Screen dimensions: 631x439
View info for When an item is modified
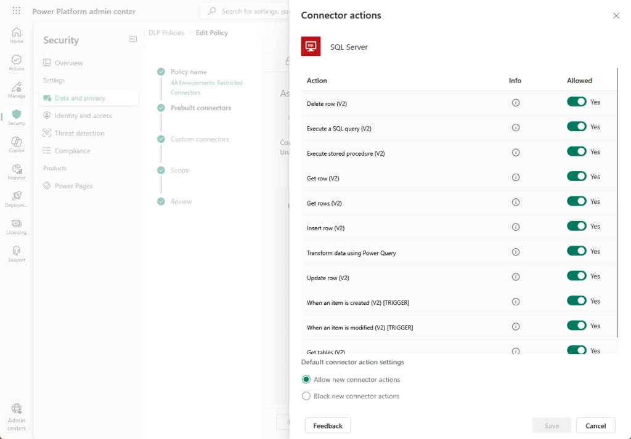[516, 327]
